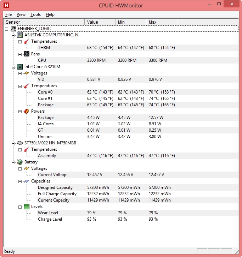Open the Tools menu
The height and width of the screenshot is (257, 242).
coord(35,14)
